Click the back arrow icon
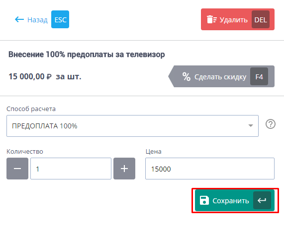 [x=19, y=19]
